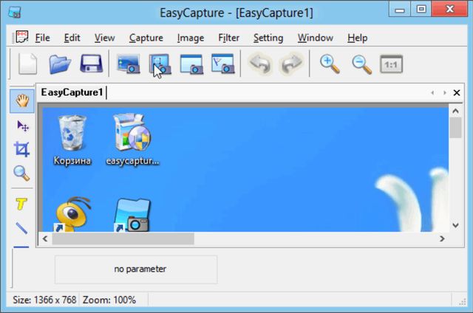
Task: Click the horizontal scrollbar thumb
Action: click(122, 239)
